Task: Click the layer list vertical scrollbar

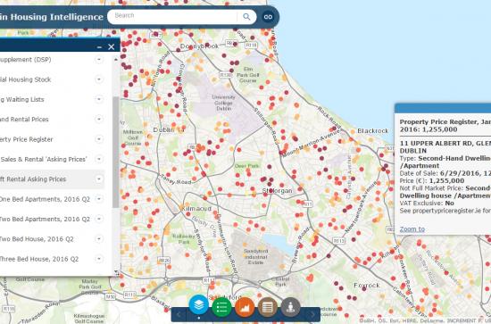Action: (116, 152)
